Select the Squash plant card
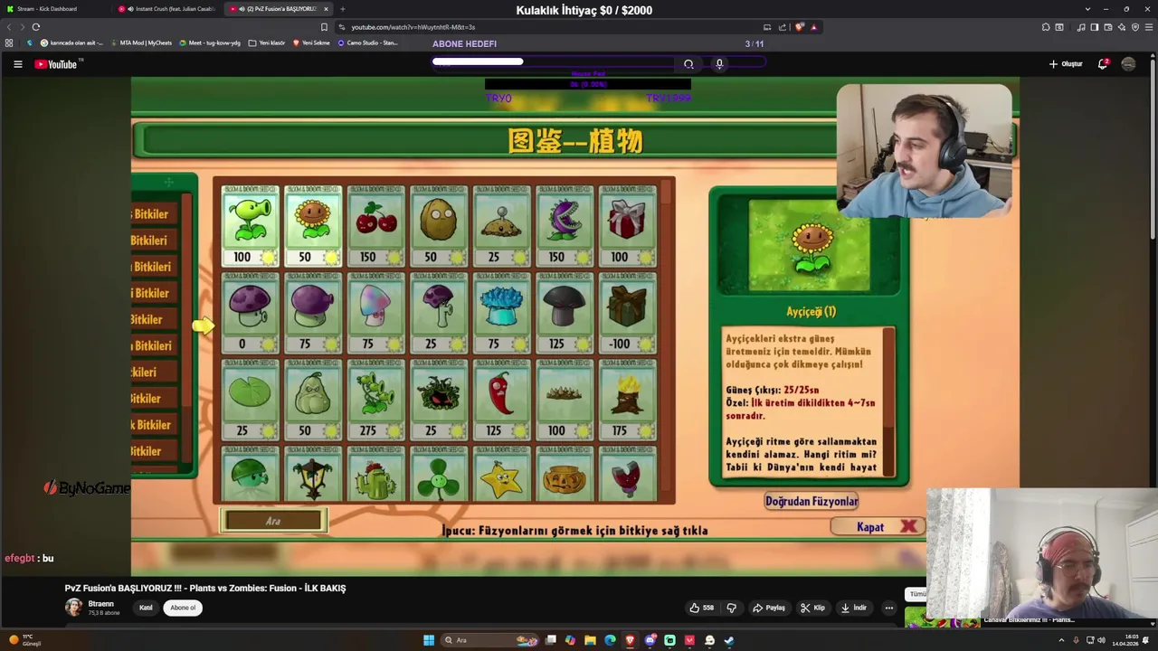The width and height of the screenshot is (1158, 651). (313, 400)
